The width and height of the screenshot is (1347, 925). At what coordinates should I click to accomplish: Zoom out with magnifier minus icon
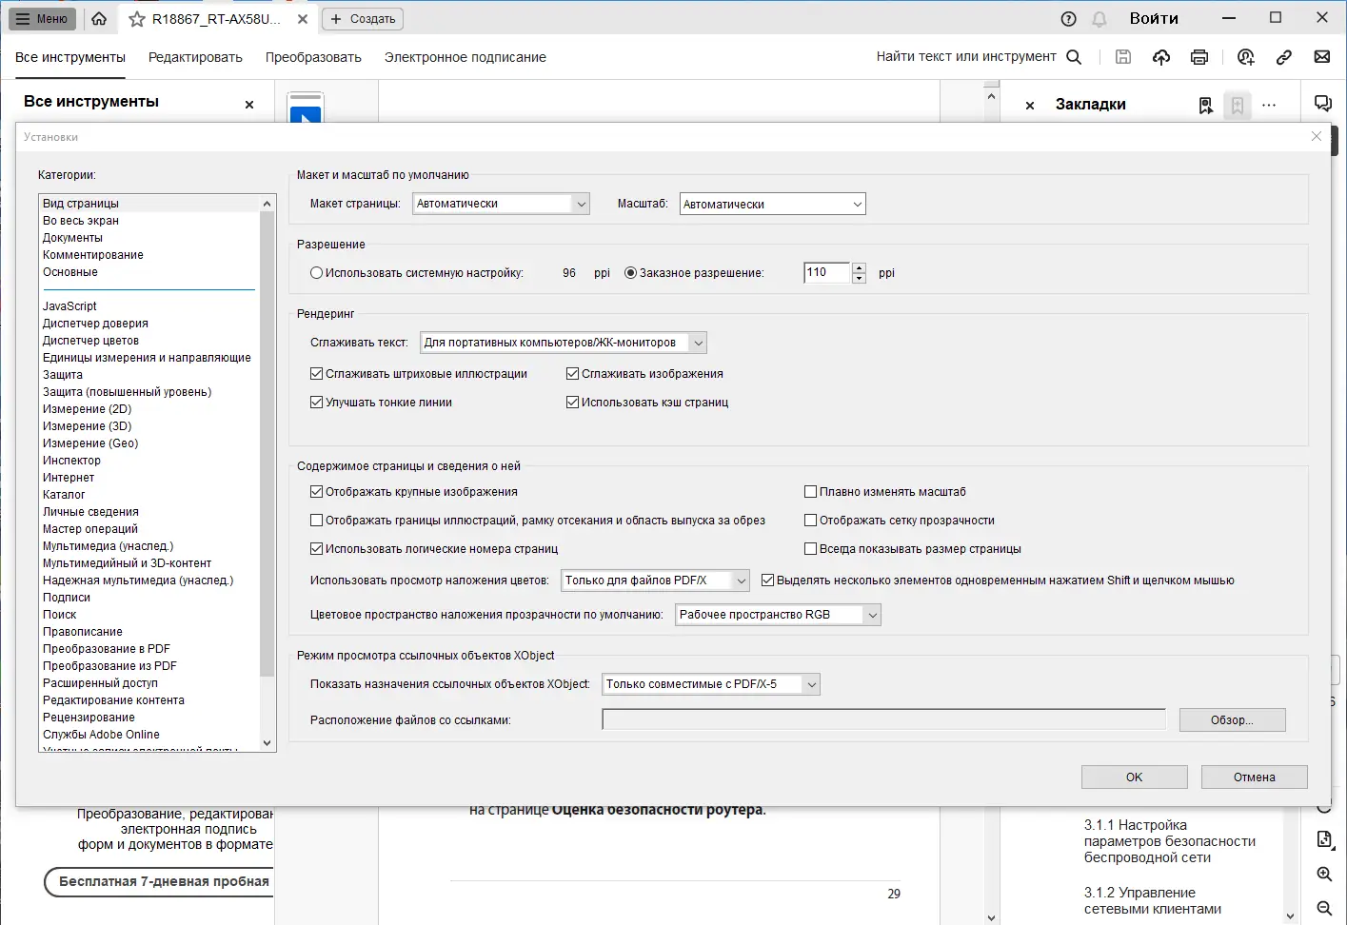tap(1324, 908)
